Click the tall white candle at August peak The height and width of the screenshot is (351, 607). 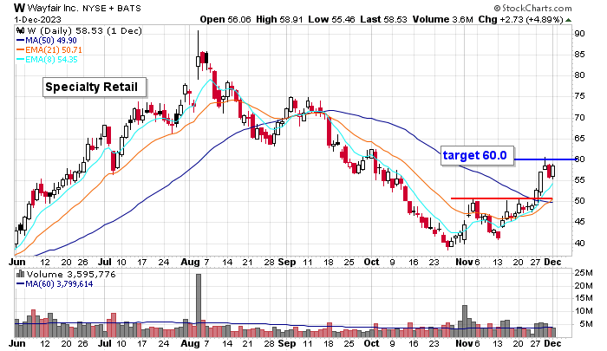click(199, 62)
